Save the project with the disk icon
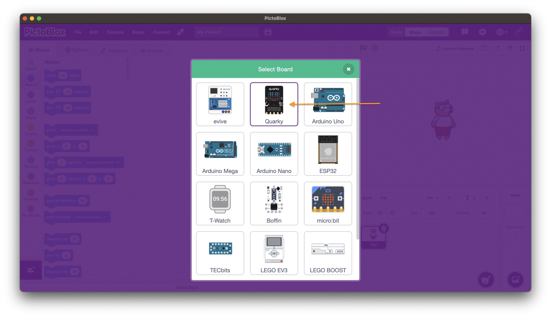 click(x=268, y=32)
